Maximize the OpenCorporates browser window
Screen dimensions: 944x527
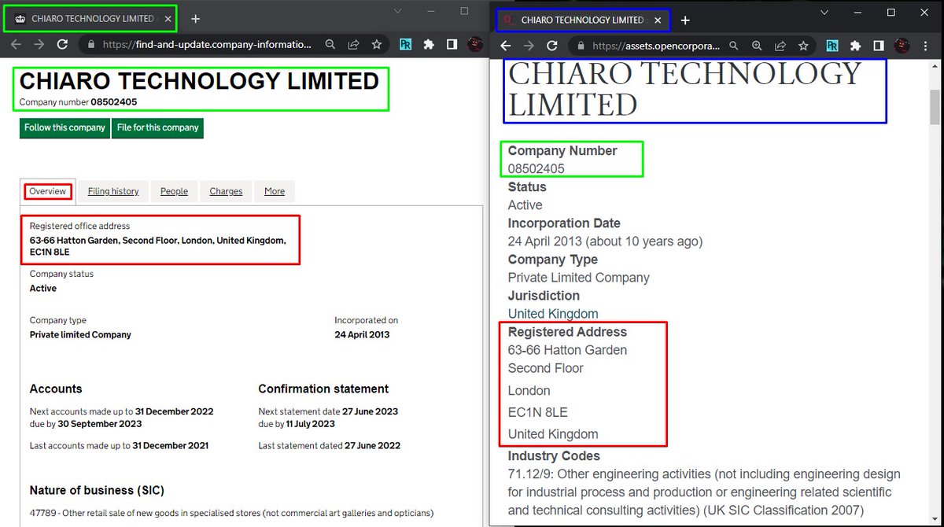pyautogui.click(x=891, y=12)
